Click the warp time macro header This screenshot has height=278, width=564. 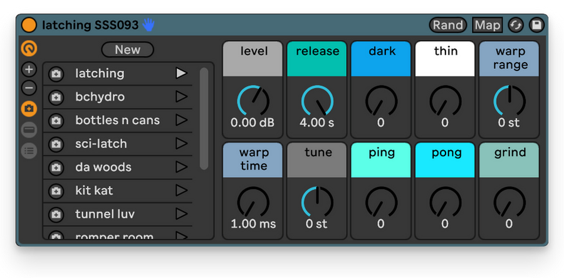click(x=253, y=160)
